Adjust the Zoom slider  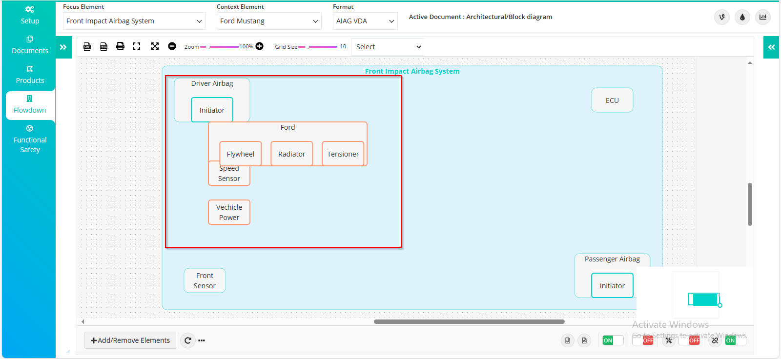pos(220,47)
